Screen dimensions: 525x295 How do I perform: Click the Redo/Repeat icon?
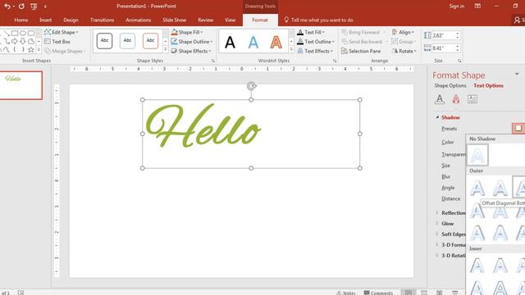21,6
